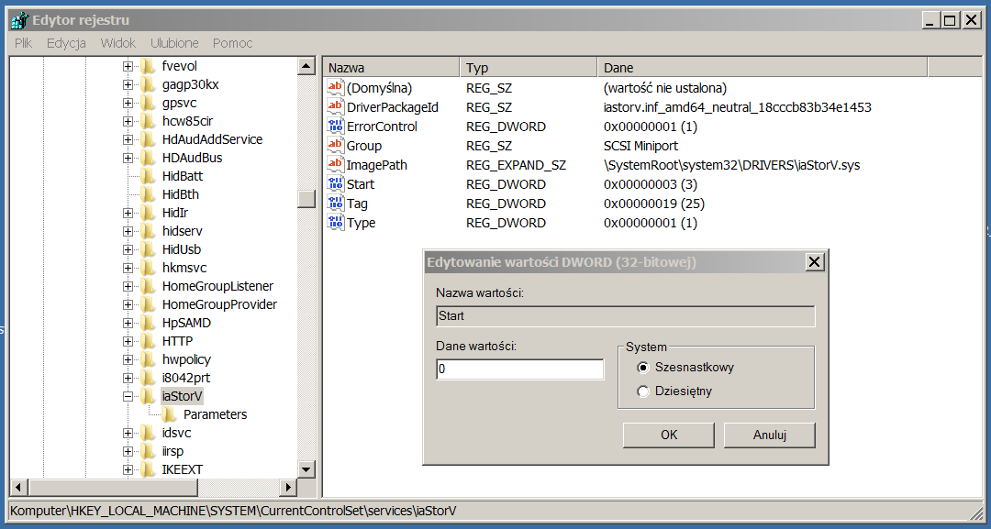Select the Parameters subfolder icon
Screen dimensions: 991x529
(x=169, y=414)
